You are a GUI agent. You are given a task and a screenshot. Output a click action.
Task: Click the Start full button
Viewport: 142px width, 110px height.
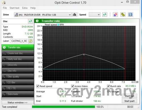(x=130, y=96)
